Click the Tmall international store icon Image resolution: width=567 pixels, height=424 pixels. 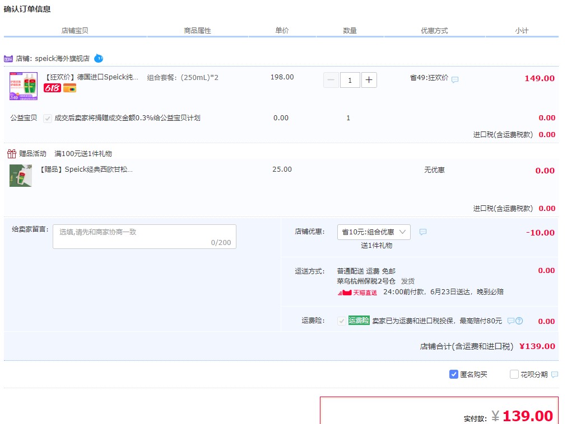(x=8, y=59)
